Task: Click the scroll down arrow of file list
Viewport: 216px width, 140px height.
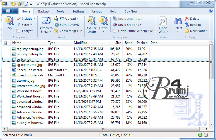Action: (212, 124)
